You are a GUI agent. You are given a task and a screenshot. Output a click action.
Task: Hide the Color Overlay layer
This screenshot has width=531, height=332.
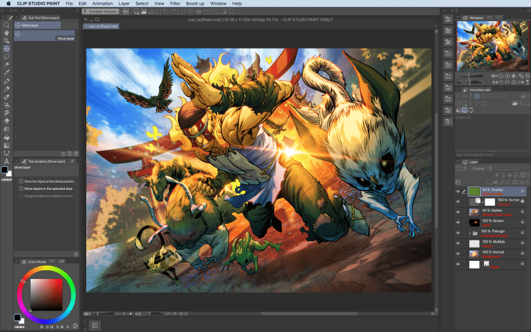(458, 192)
